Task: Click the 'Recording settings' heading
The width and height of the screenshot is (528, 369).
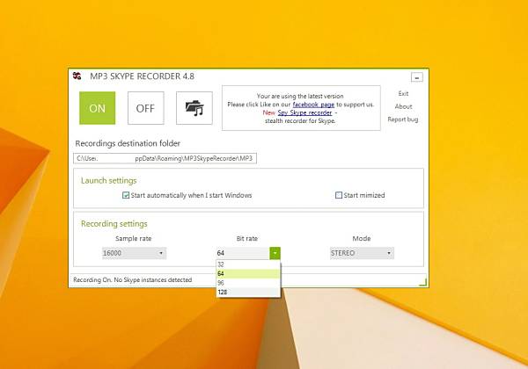Action: coord(114,224)
